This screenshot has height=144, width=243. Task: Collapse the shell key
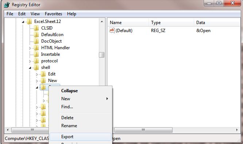pos(30,68)
